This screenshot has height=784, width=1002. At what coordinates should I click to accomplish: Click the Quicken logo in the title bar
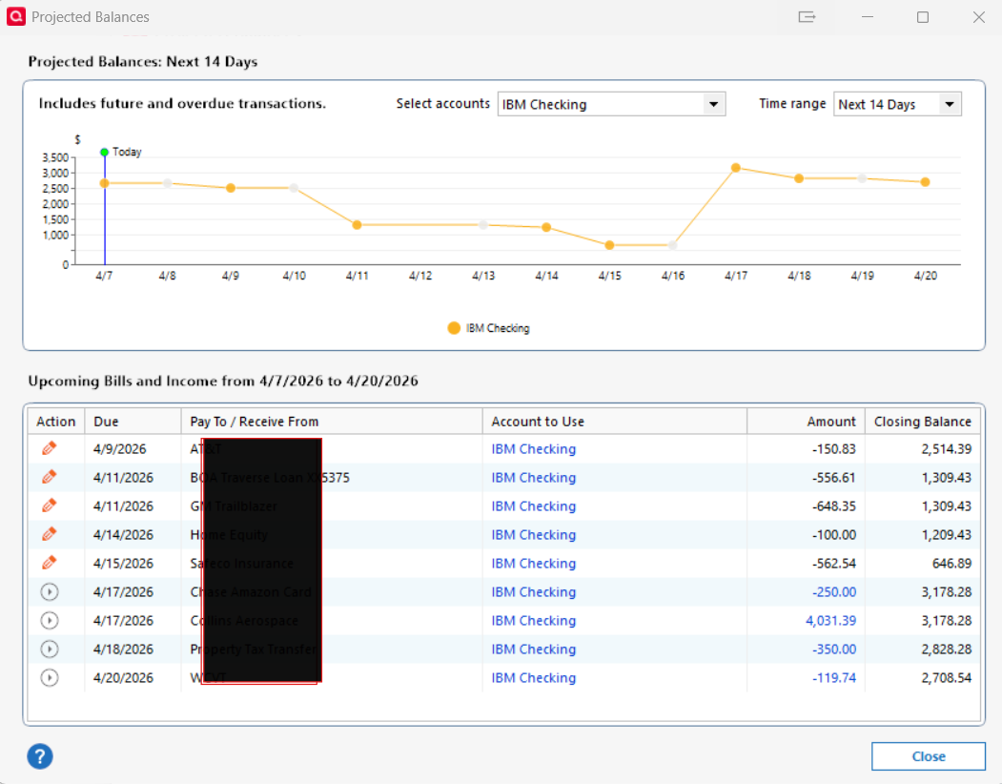15,16
